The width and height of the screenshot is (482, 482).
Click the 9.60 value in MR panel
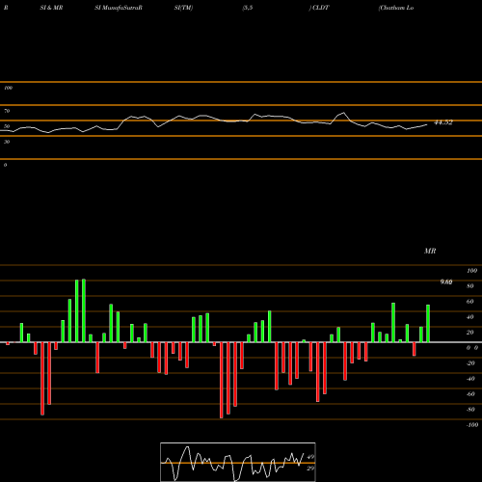tap(446, 282)
